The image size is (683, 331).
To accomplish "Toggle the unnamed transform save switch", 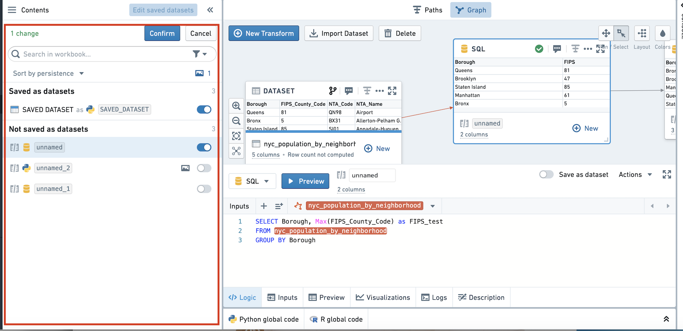I will tap(204, 148).
